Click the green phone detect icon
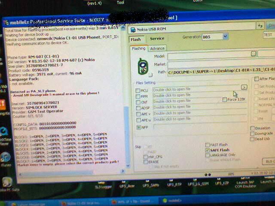This screenshot has width=275, height=206. point(143,66)
